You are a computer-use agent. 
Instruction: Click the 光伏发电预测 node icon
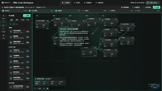11,32
